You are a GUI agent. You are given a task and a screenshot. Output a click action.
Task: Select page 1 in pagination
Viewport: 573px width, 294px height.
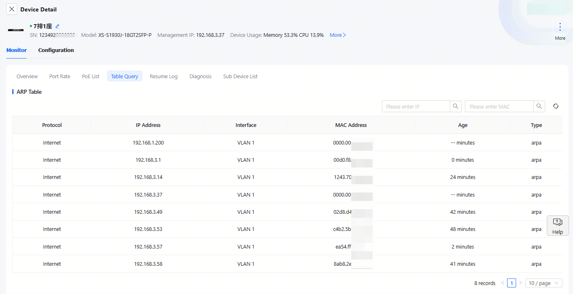(511, 283)
